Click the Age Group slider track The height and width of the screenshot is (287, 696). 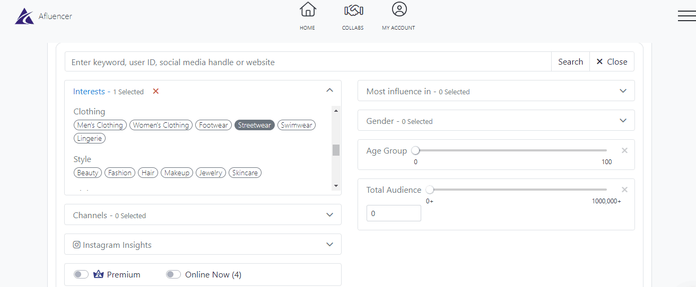coord(511,150)
